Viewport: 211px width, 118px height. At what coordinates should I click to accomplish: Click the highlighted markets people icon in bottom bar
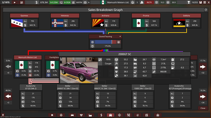pos(110,115)
